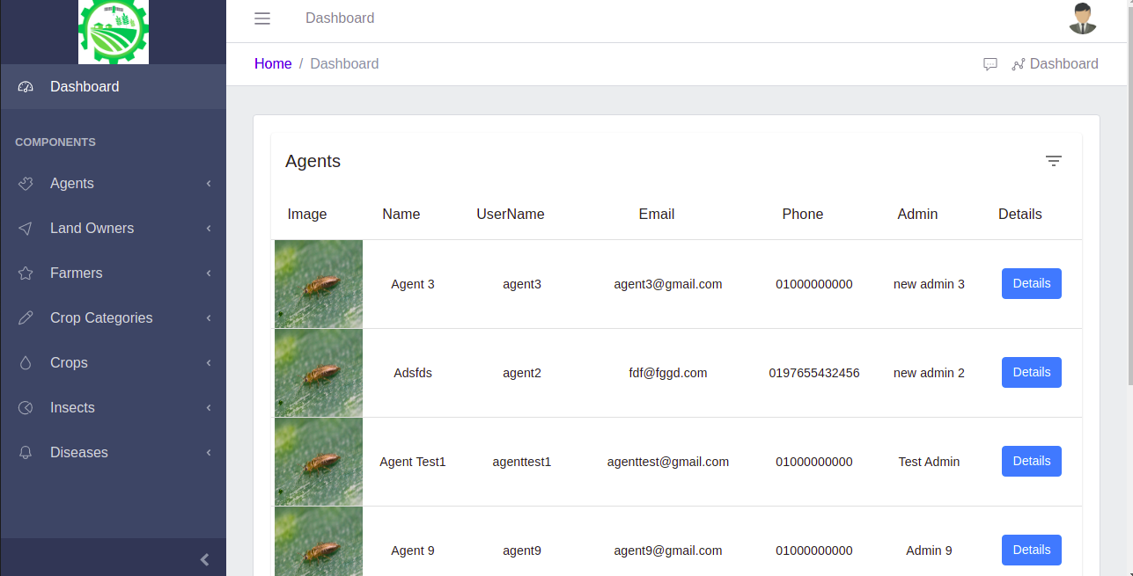Open the Crop Categories menu item
Screen dimensions: 1133x576
click(x=101, y=318)
